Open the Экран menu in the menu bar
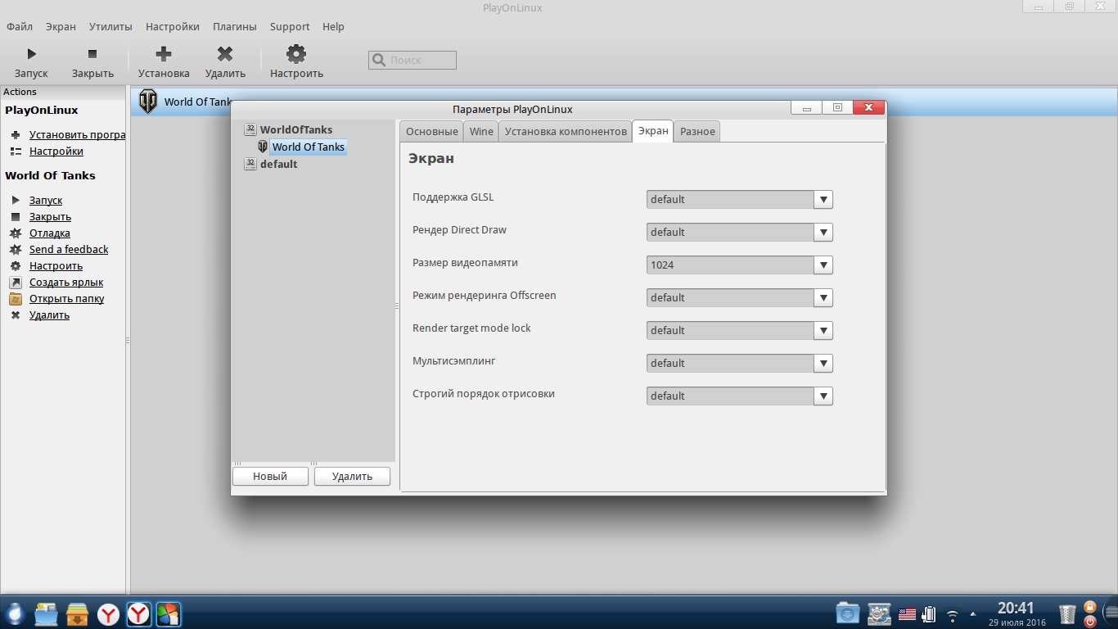Viewport: 1118px width, 629px height. tap(61, 27)
